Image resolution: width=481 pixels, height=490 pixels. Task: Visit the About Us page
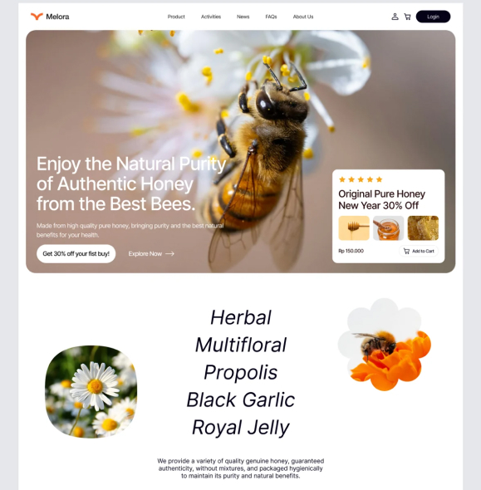click(303, 17)
